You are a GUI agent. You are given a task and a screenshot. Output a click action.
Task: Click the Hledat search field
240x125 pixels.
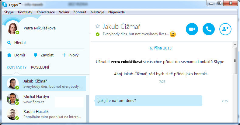46,43
